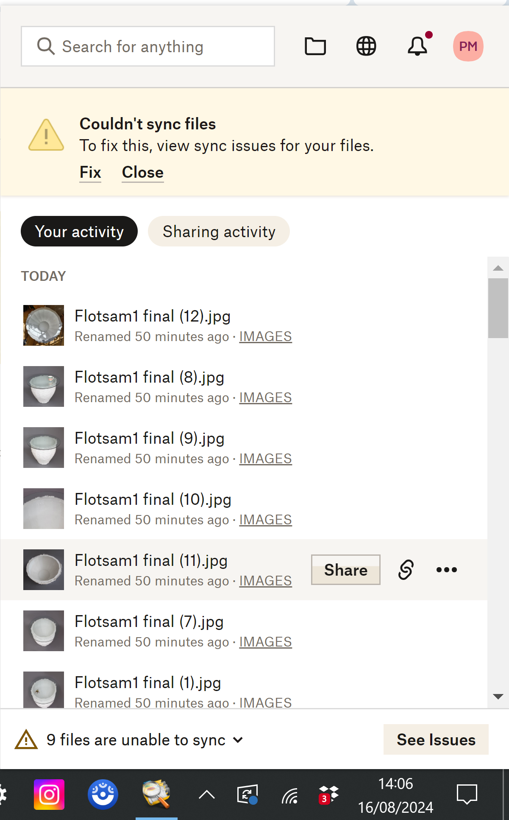This screenshot has height=820, width=509.
Task: Show hidden system tray icons chevron
Action: tap(207, 795)
